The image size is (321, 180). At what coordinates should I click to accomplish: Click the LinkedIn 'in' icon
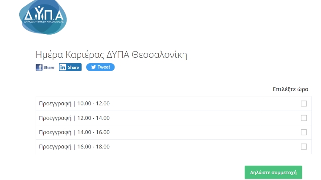click(63, 68)
